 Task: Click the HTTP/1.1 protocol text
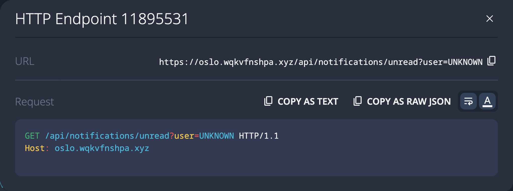(259, 136)
